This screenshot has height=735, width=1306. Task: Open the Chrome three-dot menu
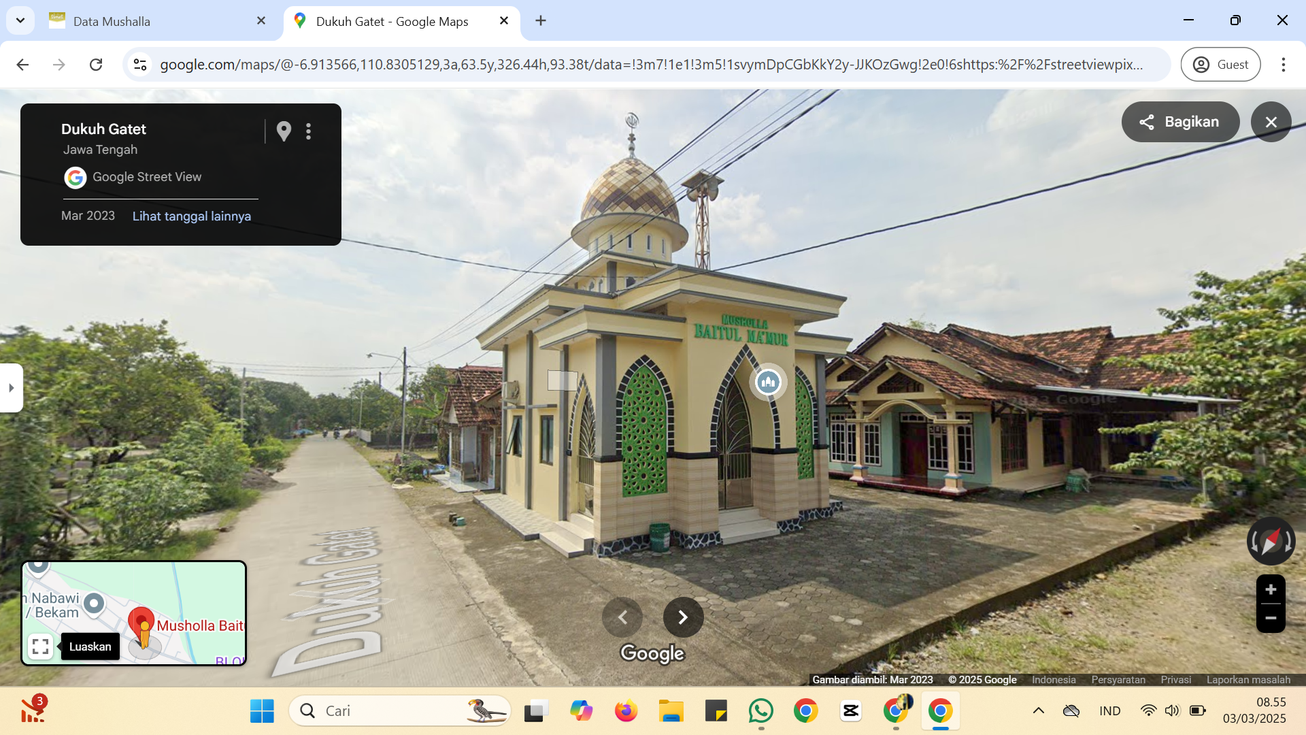pyautogui.click(x=1284, y=65)
